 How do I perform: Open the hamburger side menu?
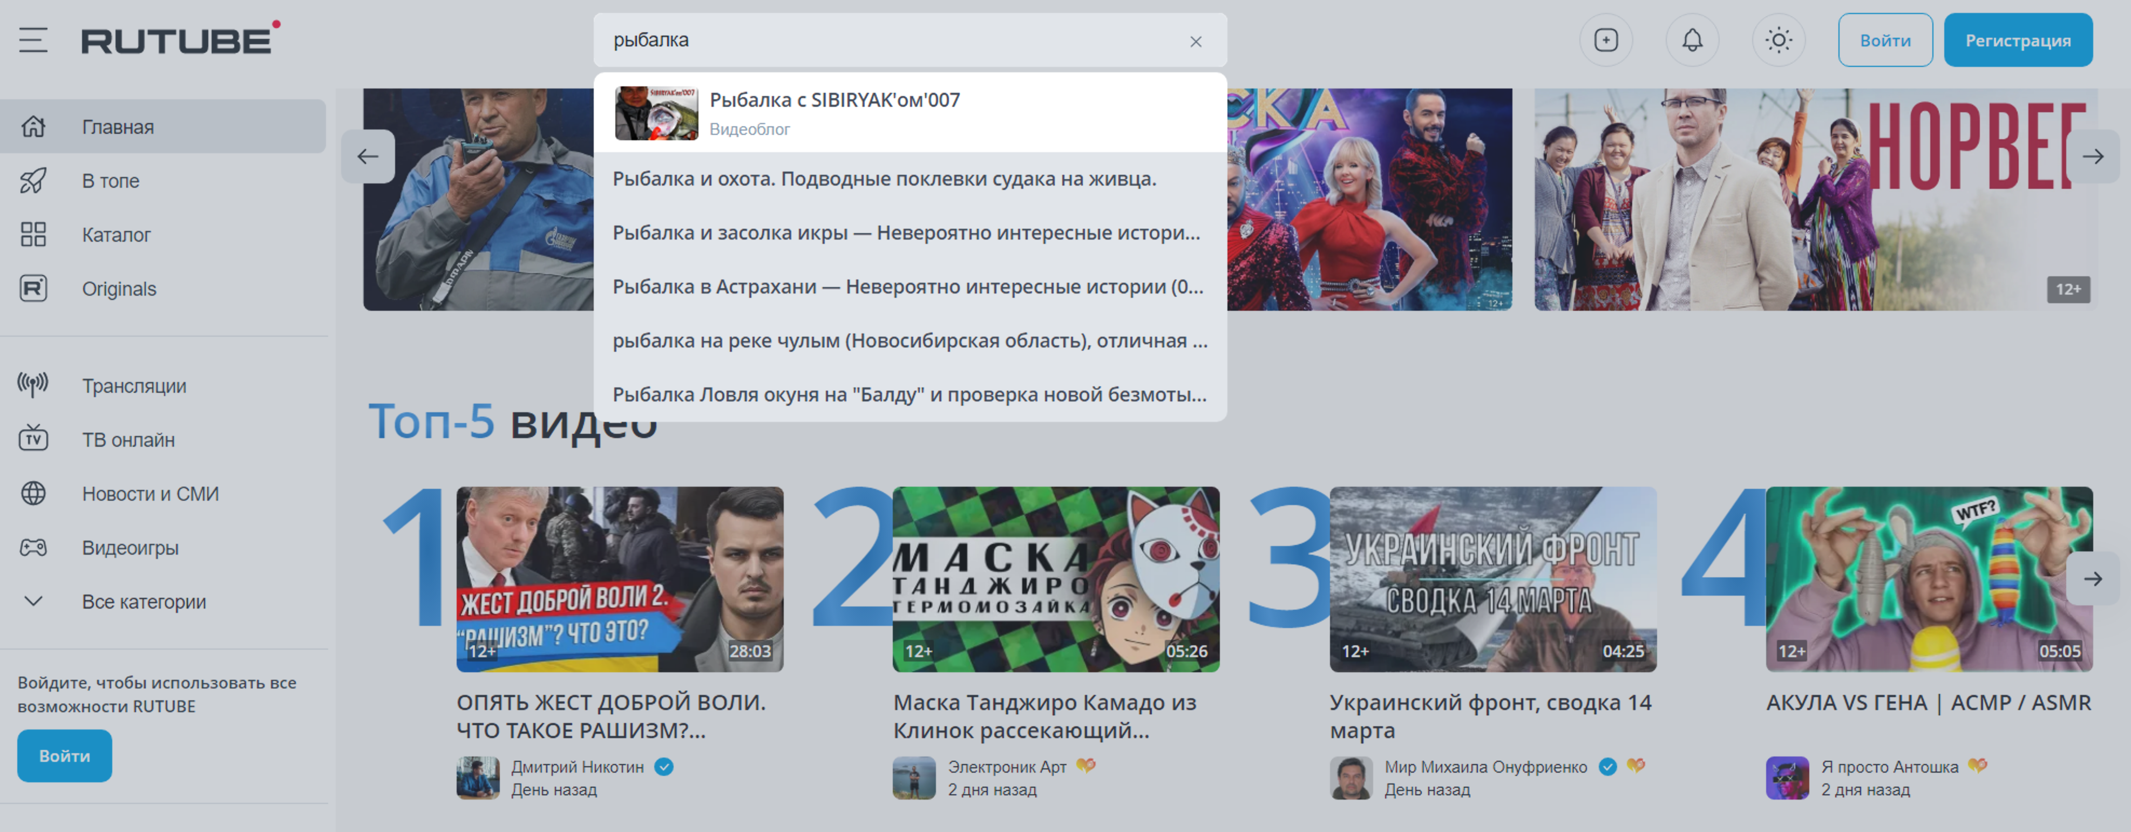[x=33, y=40]
